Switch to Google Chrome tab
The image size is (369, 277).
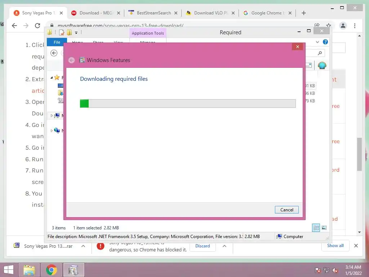[x=268, y=13]
